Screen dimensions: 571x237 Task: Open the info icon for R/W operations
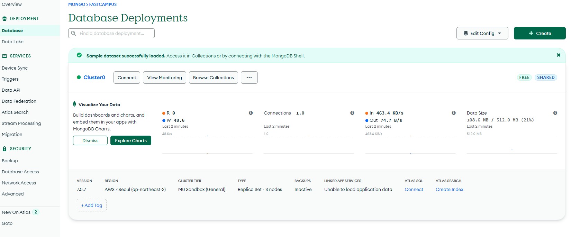[251, 113]
